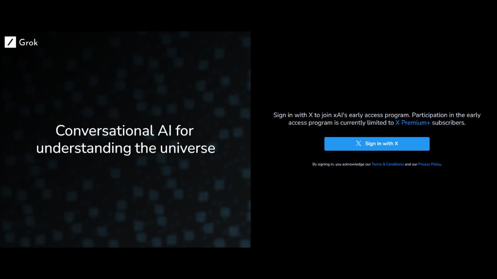The height and width of the screenshot is (279, 497).
Task: Click the Grok slash logo icon
Action: [10, 42]
